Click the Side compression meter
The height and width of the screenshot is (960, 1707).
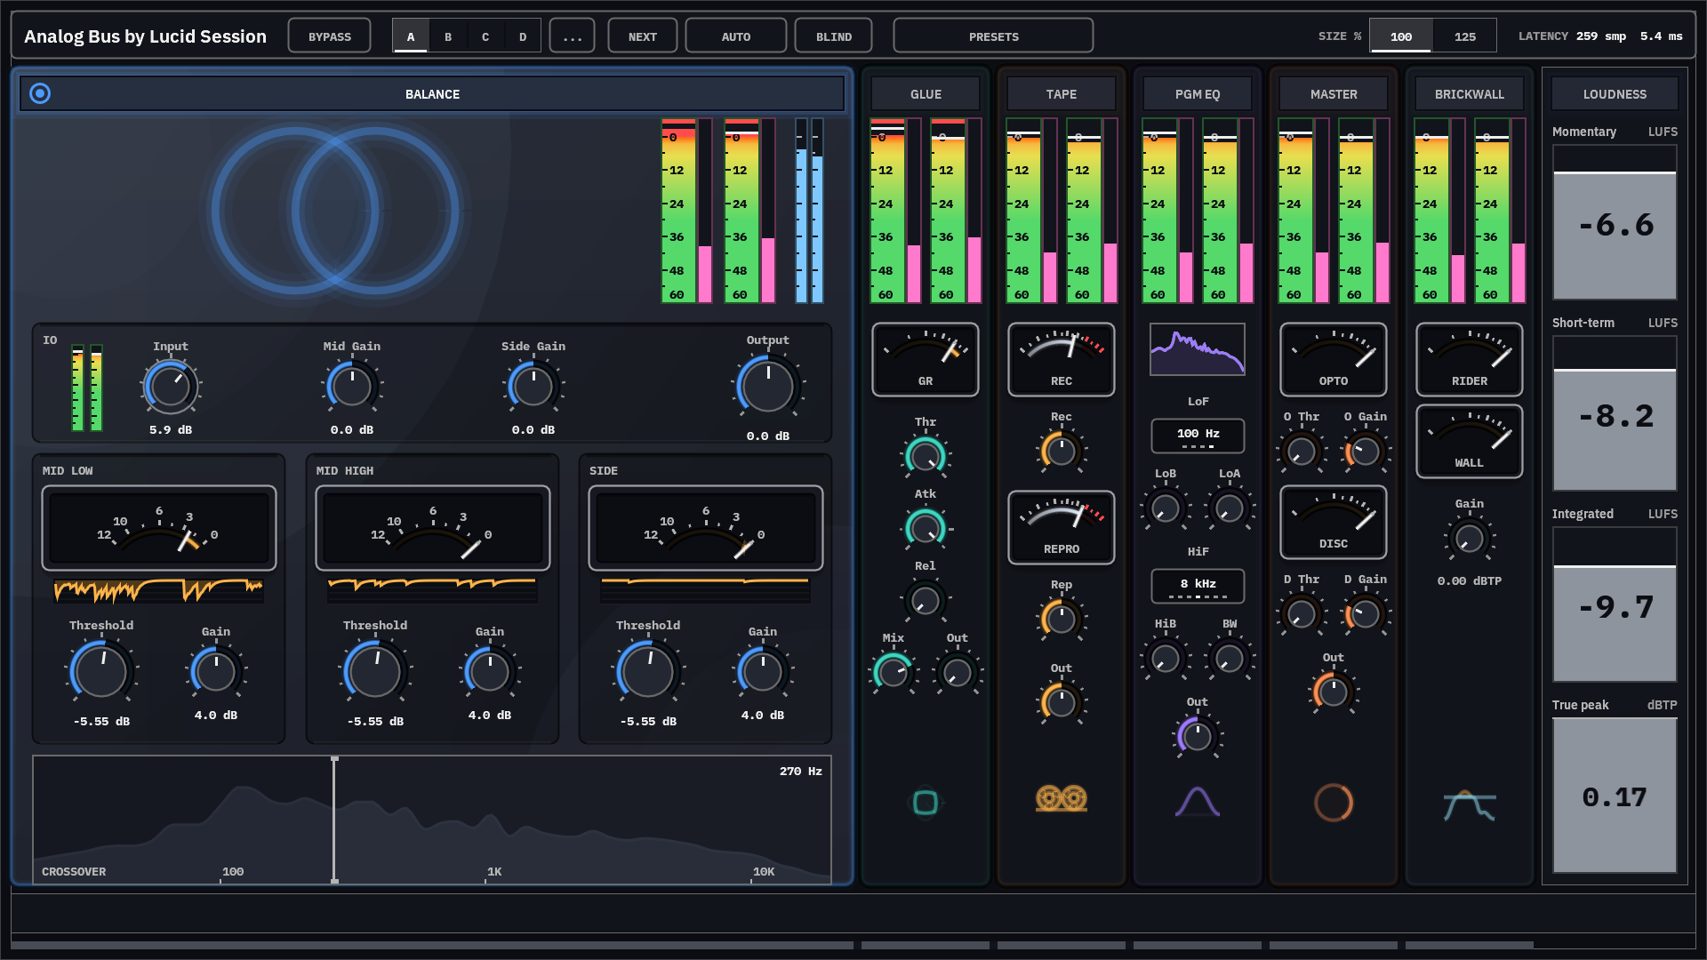click(x=706, y=528)
